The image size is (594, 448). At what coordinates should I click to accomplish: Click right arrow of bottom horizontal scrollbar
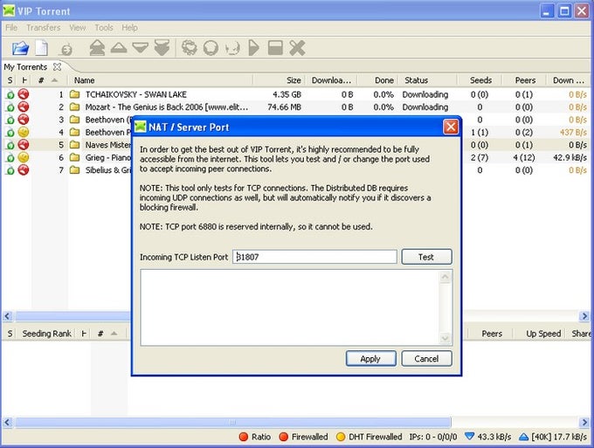pyautogui.click(x=584, y=423)
